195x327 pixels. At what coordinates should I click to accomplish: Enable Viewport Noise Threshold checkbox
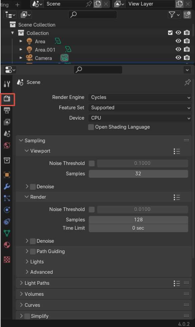click(92, 163)
